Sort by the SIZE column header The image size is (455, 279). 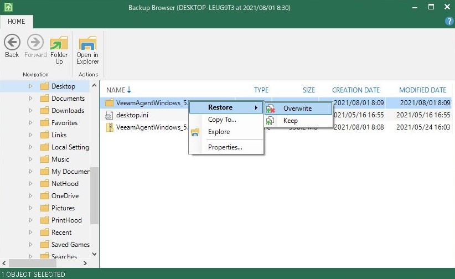(x=309, y=90)
